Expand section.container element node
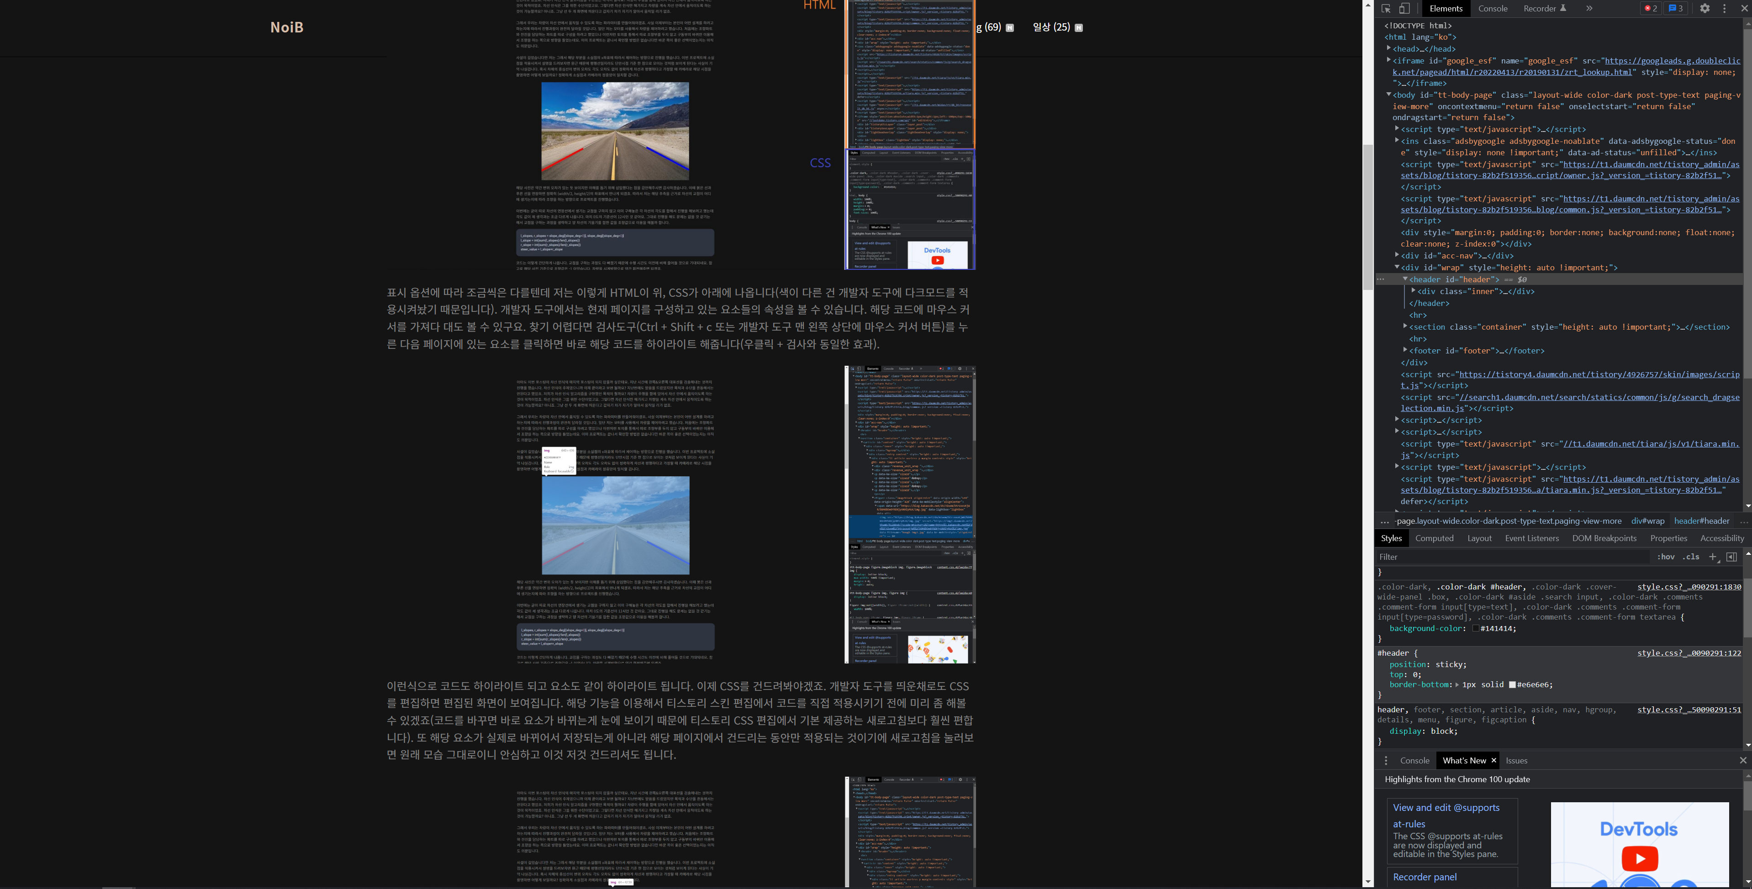Screen dimensions: 1752x889 (x=1405, y=326)
